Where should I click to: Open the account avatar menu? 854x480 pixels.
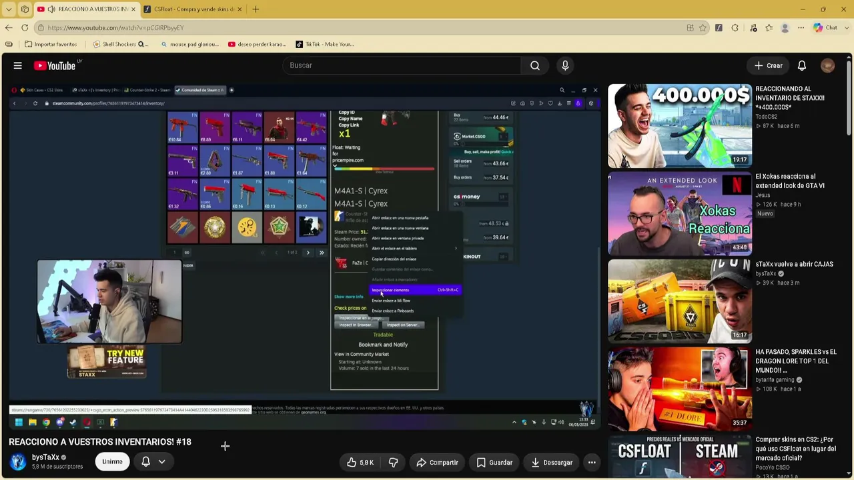(x=828, y=65)
